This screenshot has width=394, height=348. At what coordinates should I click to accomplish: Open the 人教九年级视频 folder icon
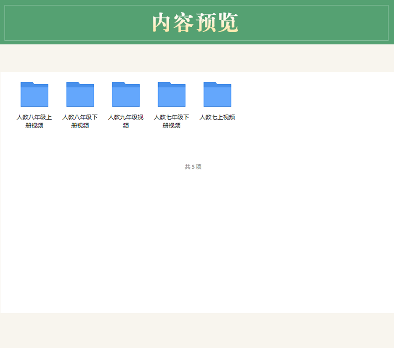[126, 94]
